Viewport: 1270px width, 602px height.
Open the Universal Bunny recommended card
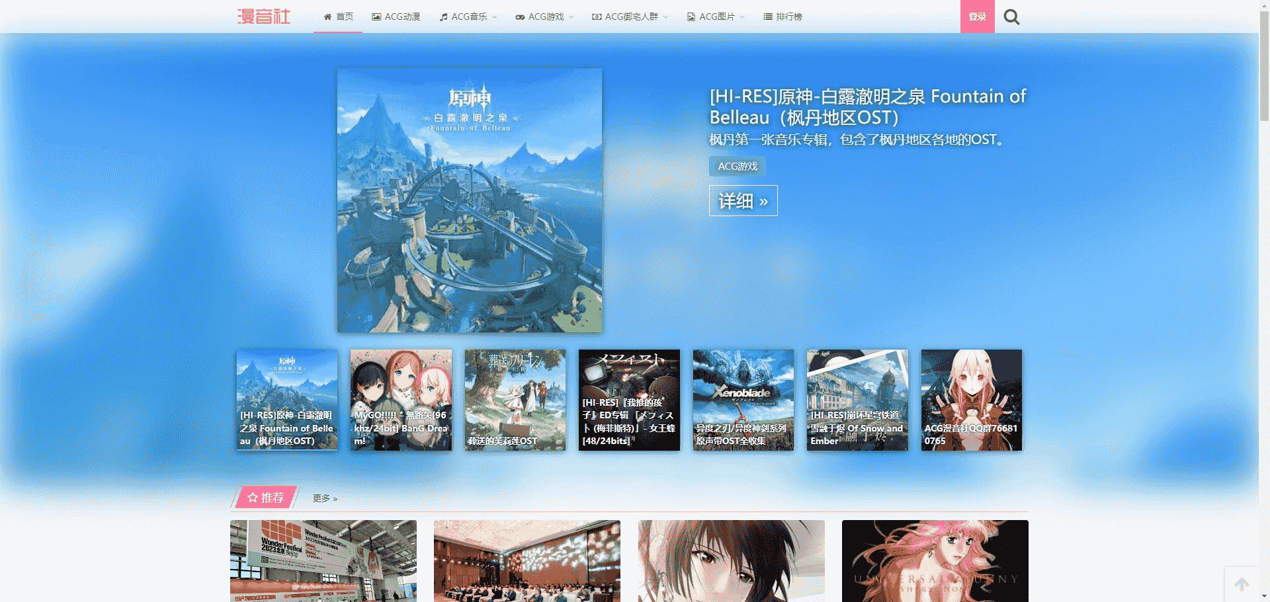point(935,560)
